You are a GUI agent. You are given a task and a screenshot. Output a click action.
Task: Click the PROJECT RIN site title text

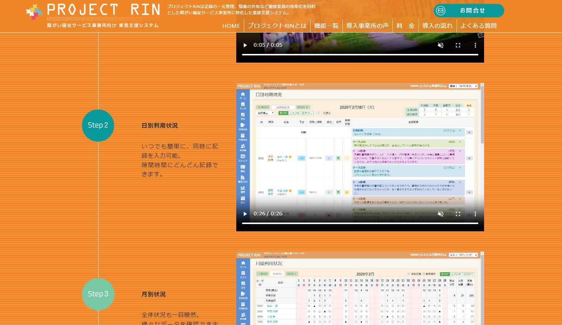tap(104, 10)
